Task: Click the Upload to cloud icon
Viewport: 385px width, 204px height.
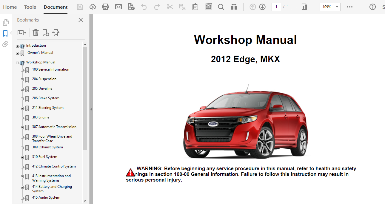Action: pos(93,7)
